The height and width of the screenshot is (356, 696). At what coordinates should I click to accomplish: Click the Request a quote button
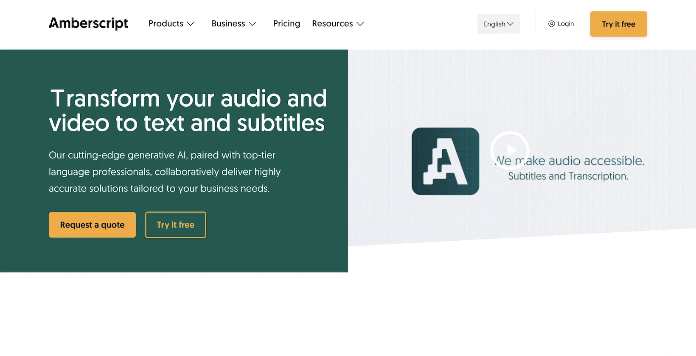92,225
